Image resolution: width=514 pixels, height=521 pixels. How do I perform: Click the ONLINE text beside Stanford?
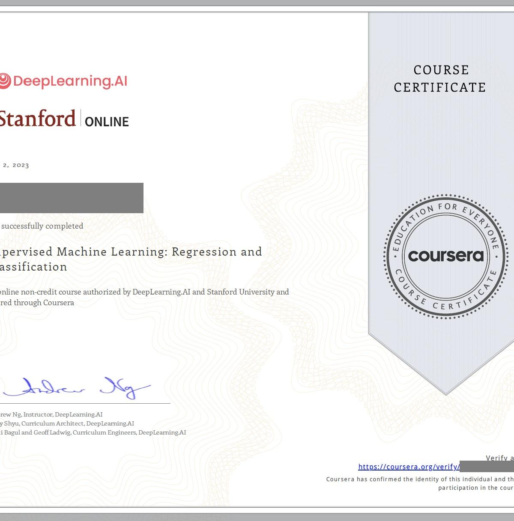[x=107, y=122]
